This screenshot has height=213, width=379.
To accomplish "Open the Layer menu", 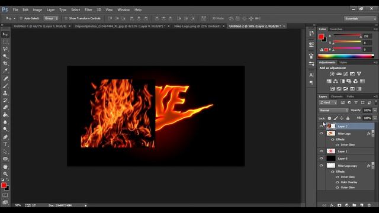I will pos(50,10).
